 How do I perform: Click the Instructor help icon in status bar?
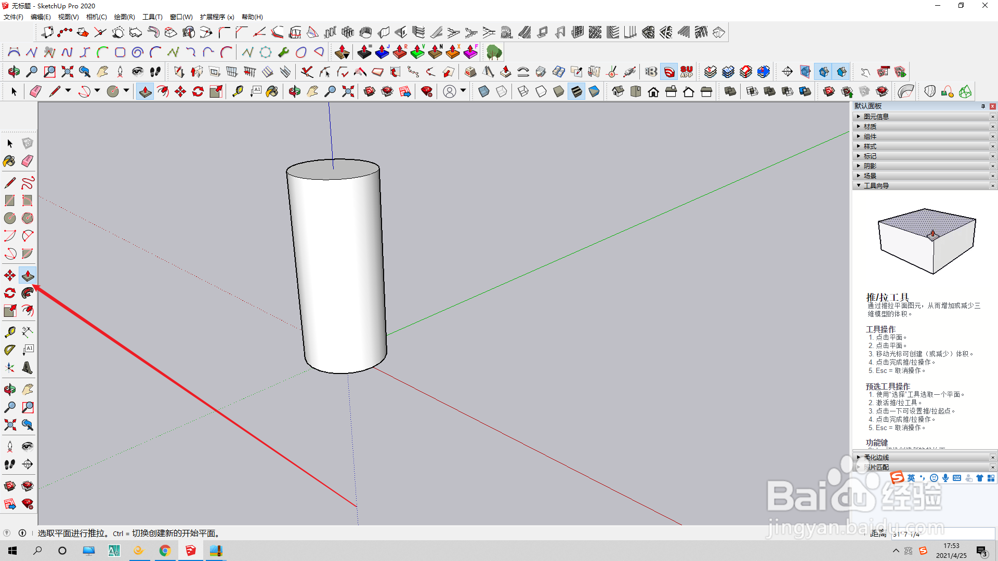coord(22,533)
